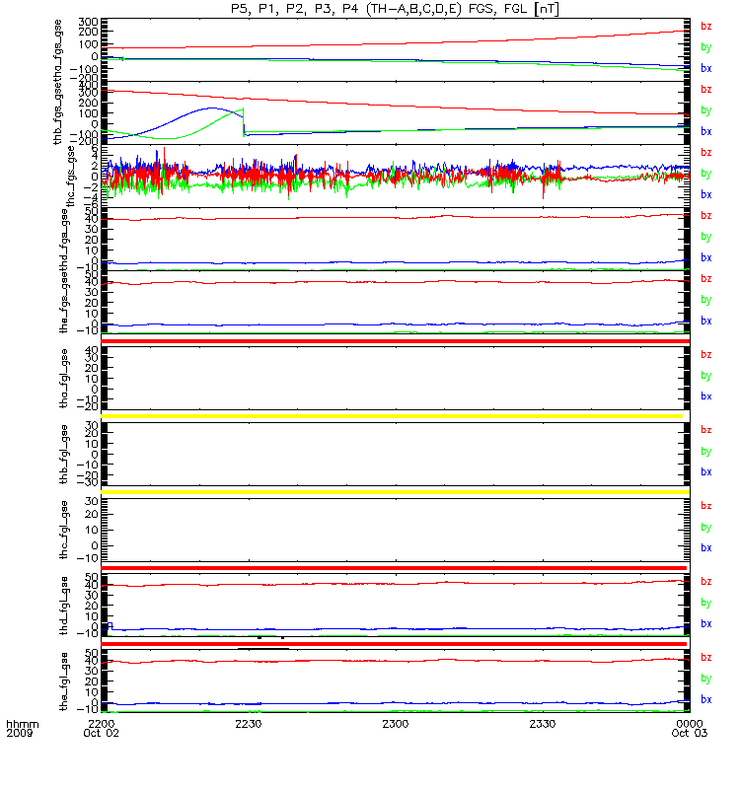
Task: Select the thb_fgl_gse y-axis label
Action: point(64,455)
